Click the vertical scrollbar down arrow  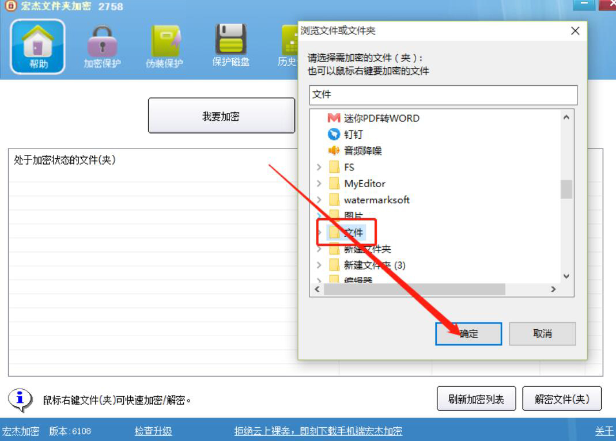tap(566, 276)
